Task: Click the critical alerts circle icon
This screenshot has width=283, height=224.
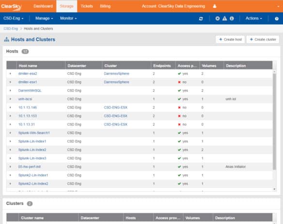Action: (218, 18)
